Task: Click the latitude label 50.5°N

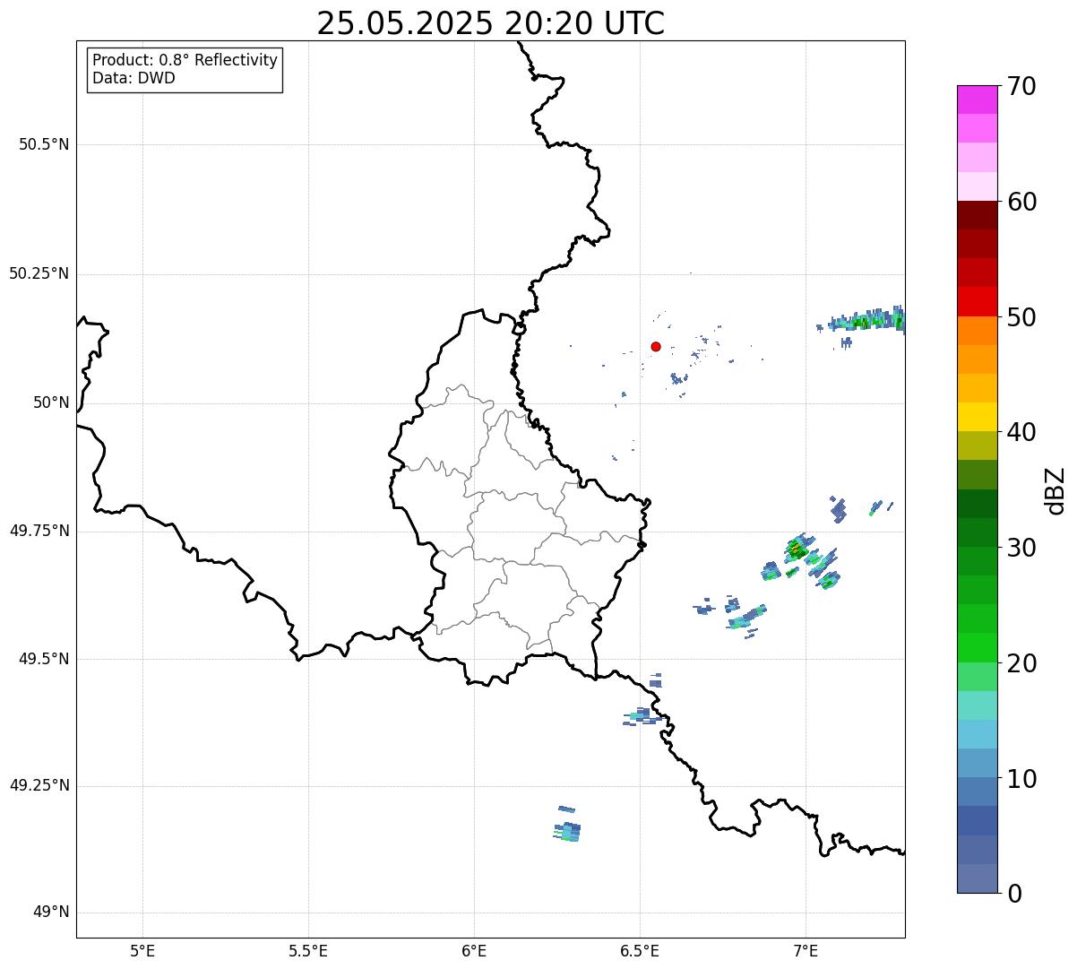Action: [44, 144]
